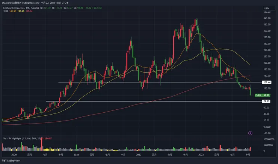Click the green ENPH 98.89 price tag
Screen dimensions: 278x164
[x=262, y=95]
